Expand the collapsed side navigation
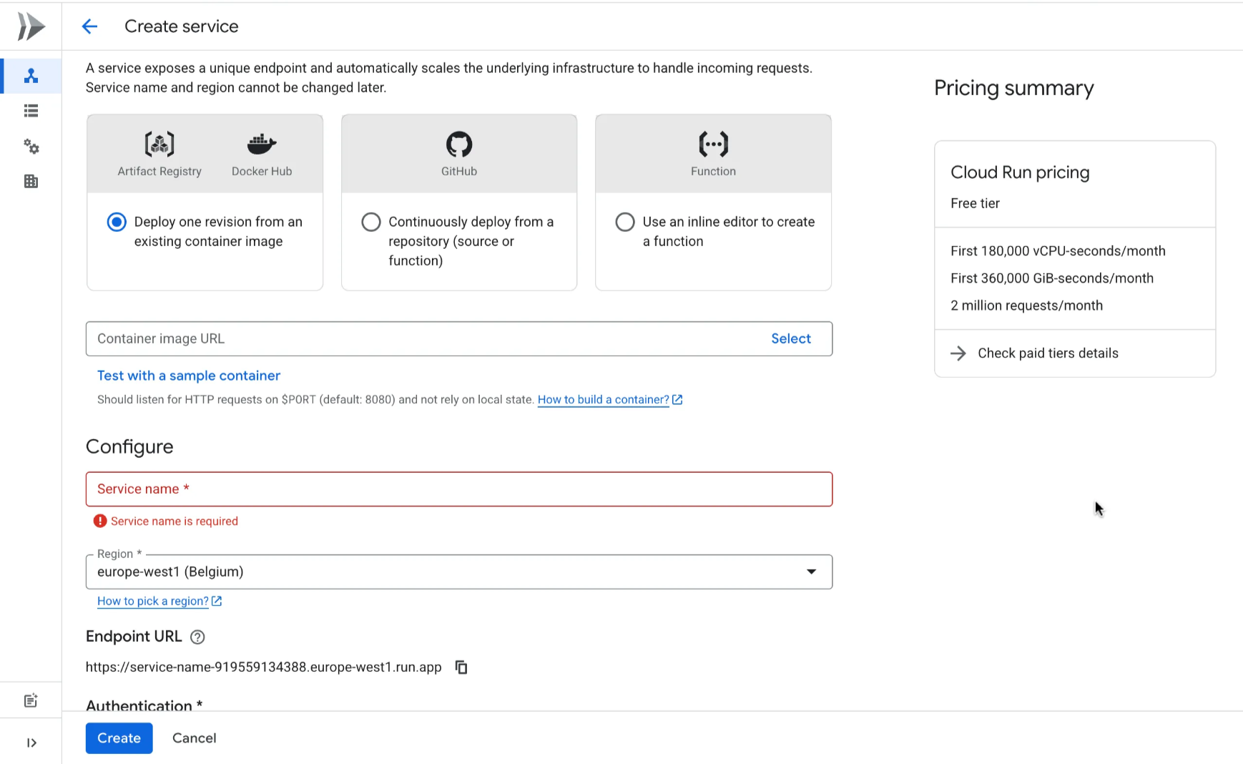1243x764 pixels. click(x=31, y=743)
